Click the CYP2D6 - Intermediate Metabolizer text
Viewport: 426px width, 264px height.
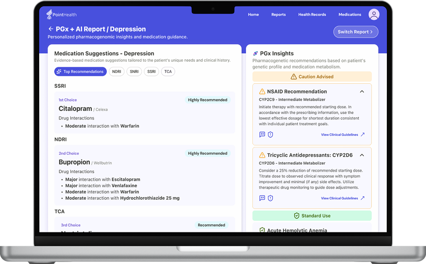[x=292, y=163]
